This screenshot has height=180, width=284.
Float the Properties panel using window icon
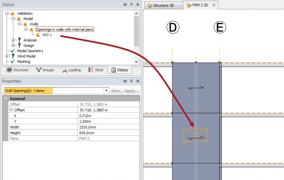[x=125, y=81]
